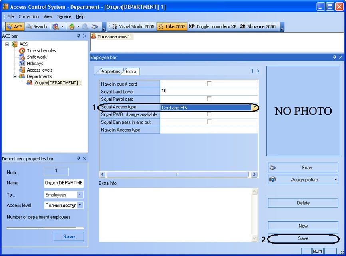Select the ACS root node icon
Image resolution: width=346 pixels, height=256 pixels.
tap(14, 44)
